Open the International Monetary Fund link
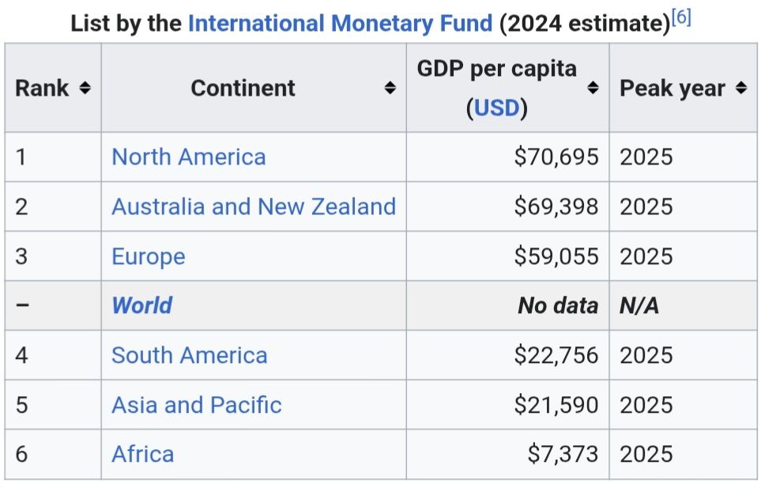This screenshot has width=761, height=488. pos(340,23)
